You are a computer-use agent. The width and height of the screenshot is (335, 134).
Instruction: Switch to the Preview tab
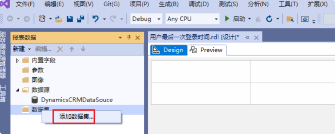[x=207, y=50]
